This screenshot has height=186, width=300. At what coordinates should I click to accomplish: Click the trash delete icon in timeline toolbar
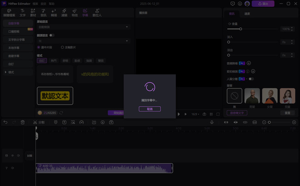click(x=23, y=122)
